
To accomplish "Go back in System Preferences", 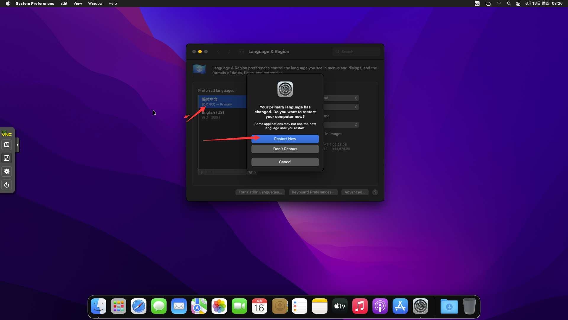I will [218, 52].
